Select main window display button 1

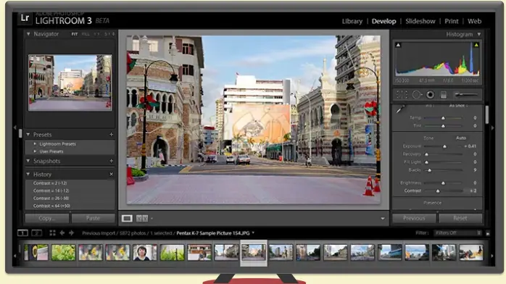[x=22, y=233]
